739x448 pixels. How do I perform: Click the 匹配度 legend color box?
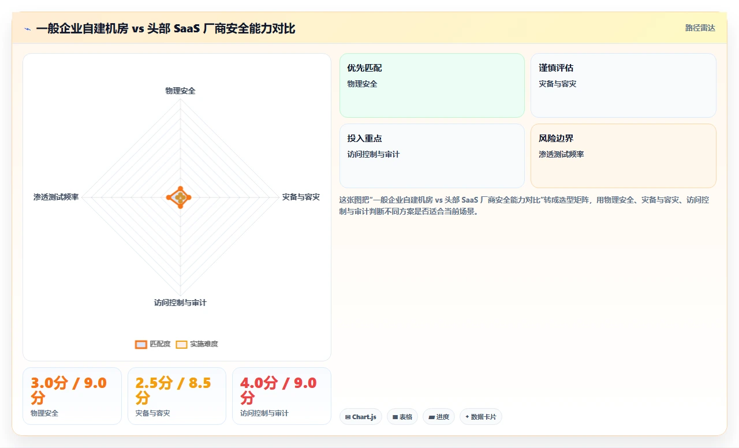click(x=141, y=344)
